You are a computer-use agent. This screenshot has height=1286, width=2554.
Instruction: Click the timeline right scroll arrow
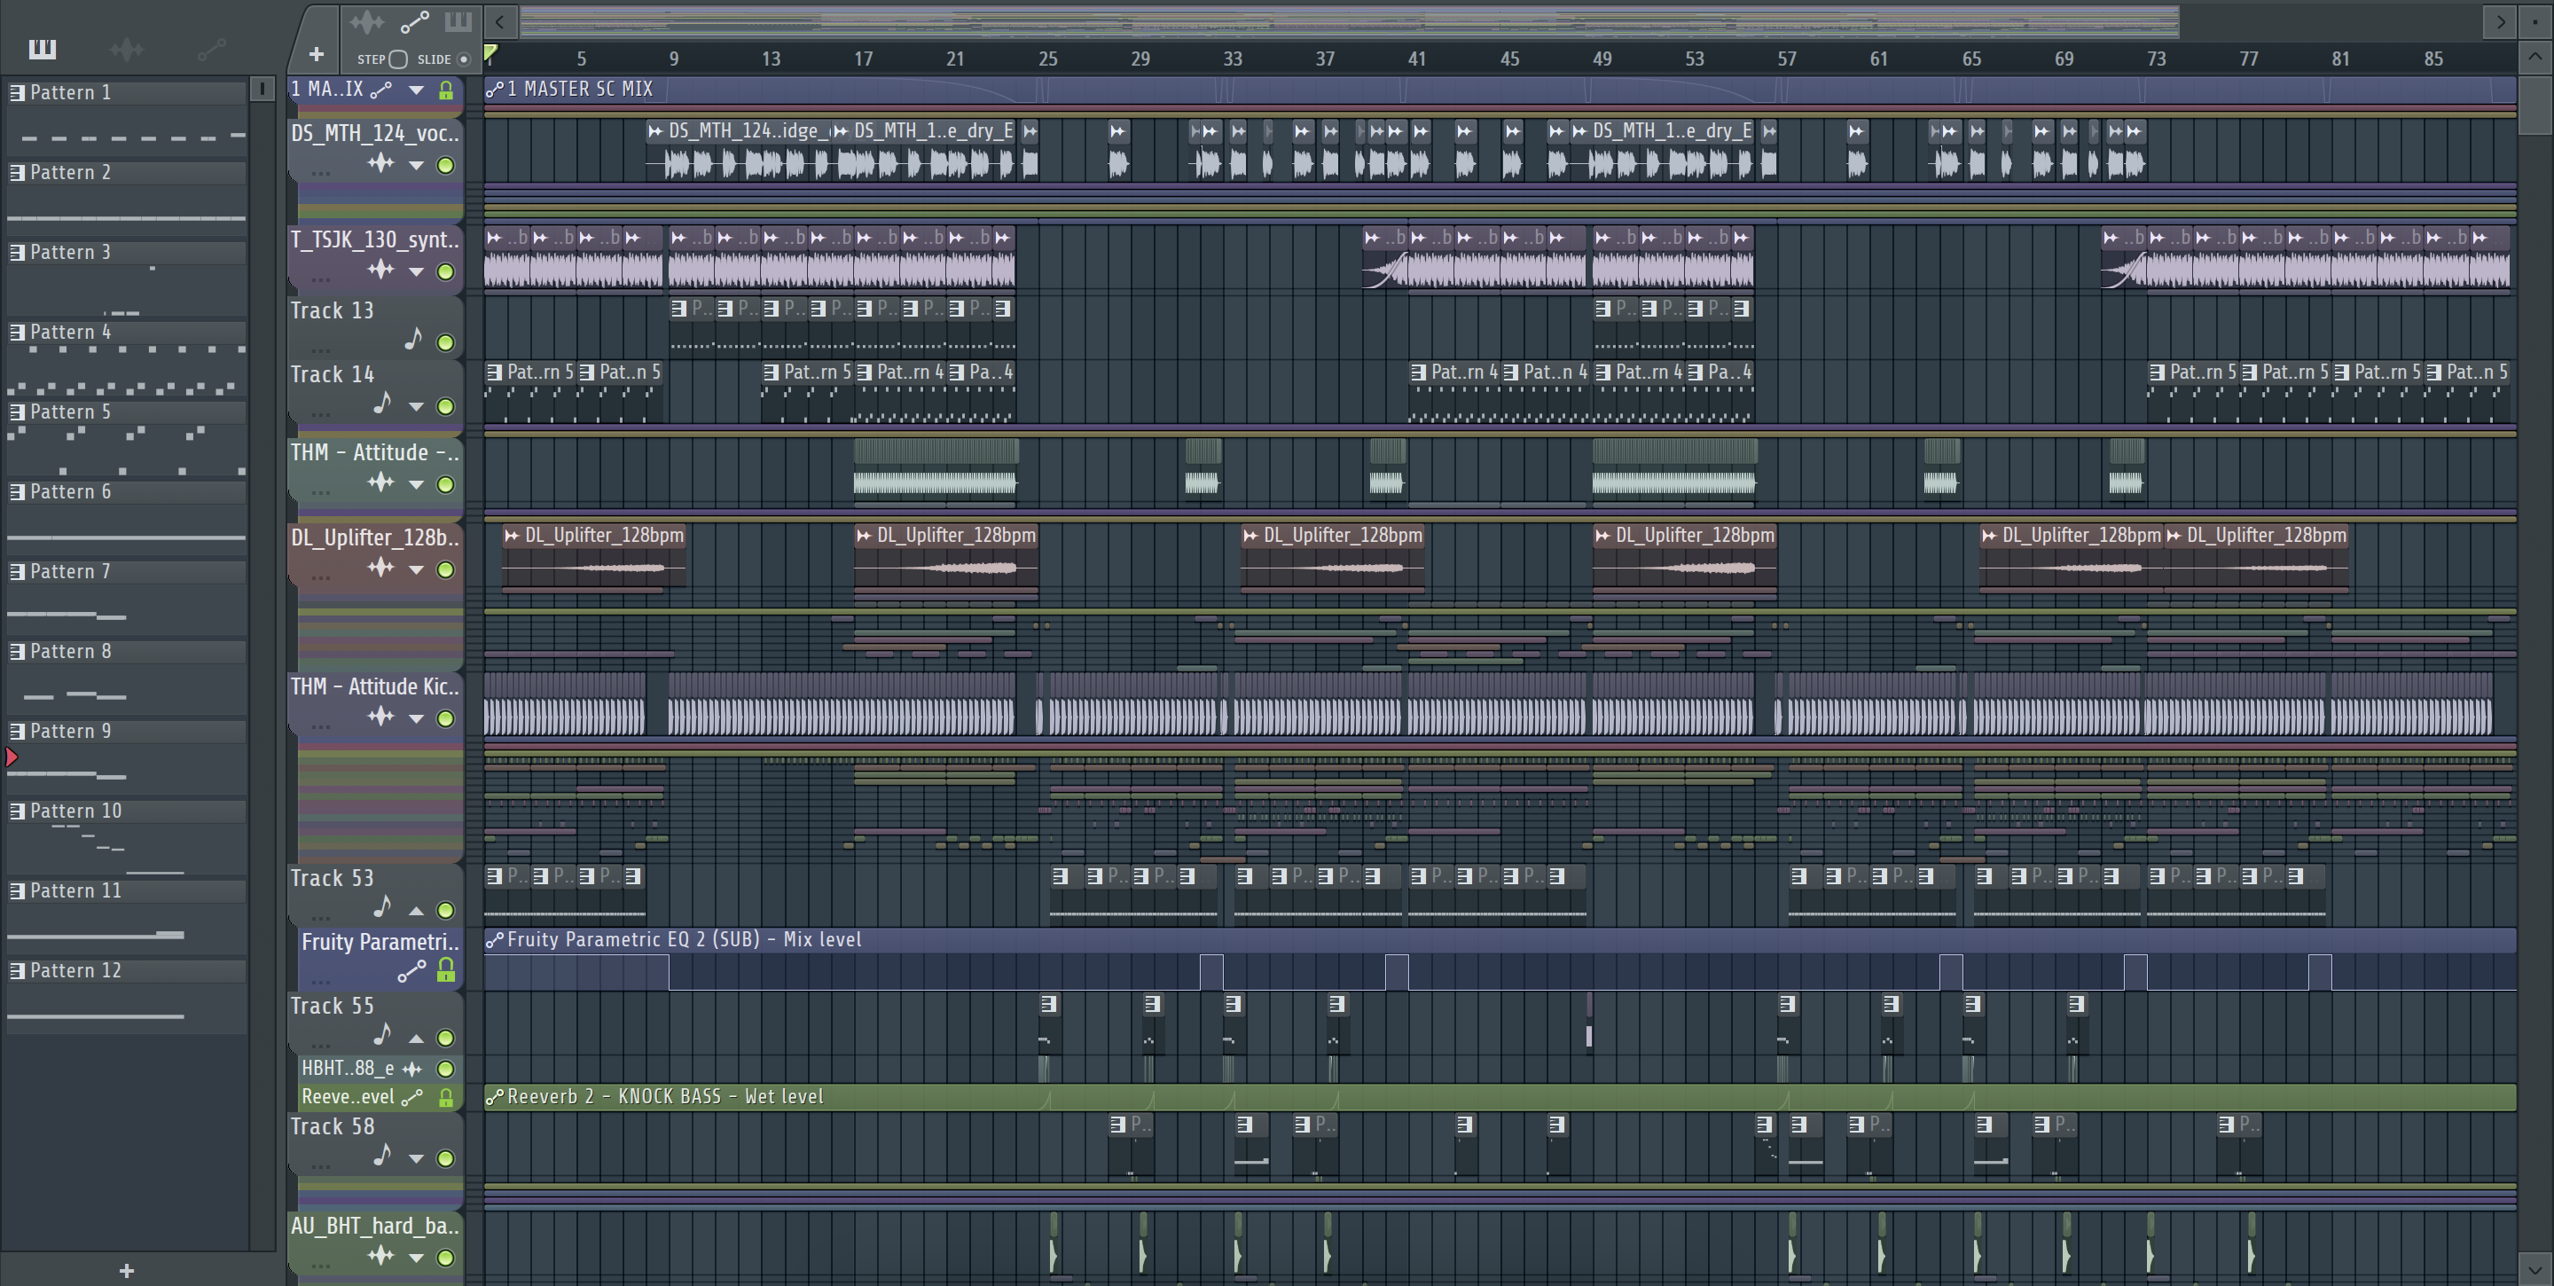2502,20
